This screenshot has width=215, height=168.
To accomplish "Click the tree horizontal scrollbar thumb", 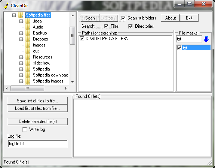I will point(27,88).
